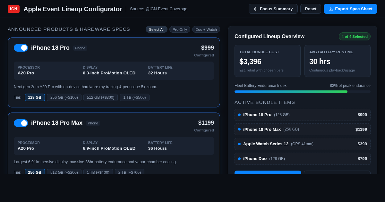The width and height of the screenshot is (385, 202).
Task: Click the Phone tag beside iPhone 18 Pro
Action: (80, 48)
